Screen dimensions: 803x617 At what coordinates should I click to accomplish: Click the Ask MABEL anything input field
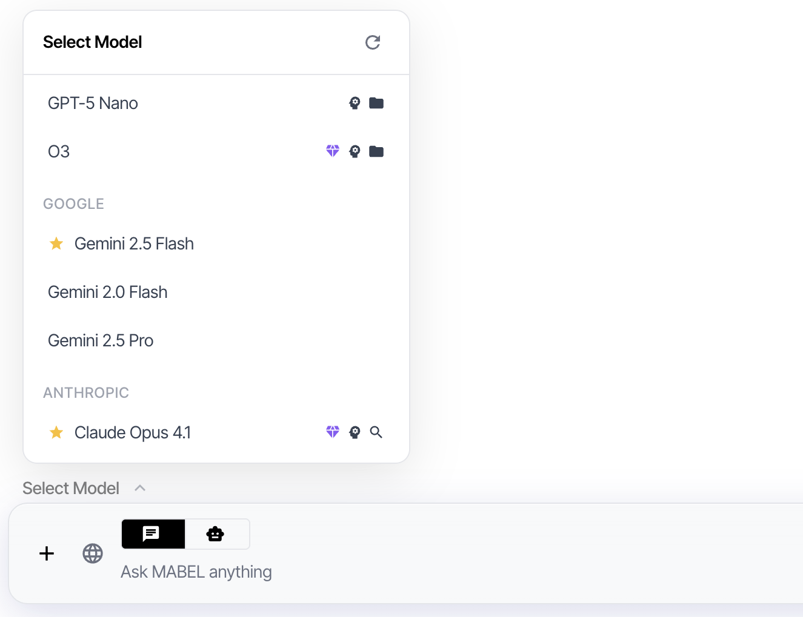click(196, 571)
